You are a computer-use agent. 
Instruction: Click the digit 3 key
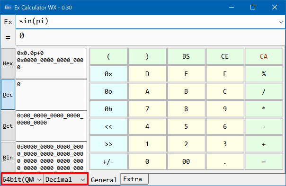click(225, 144)
